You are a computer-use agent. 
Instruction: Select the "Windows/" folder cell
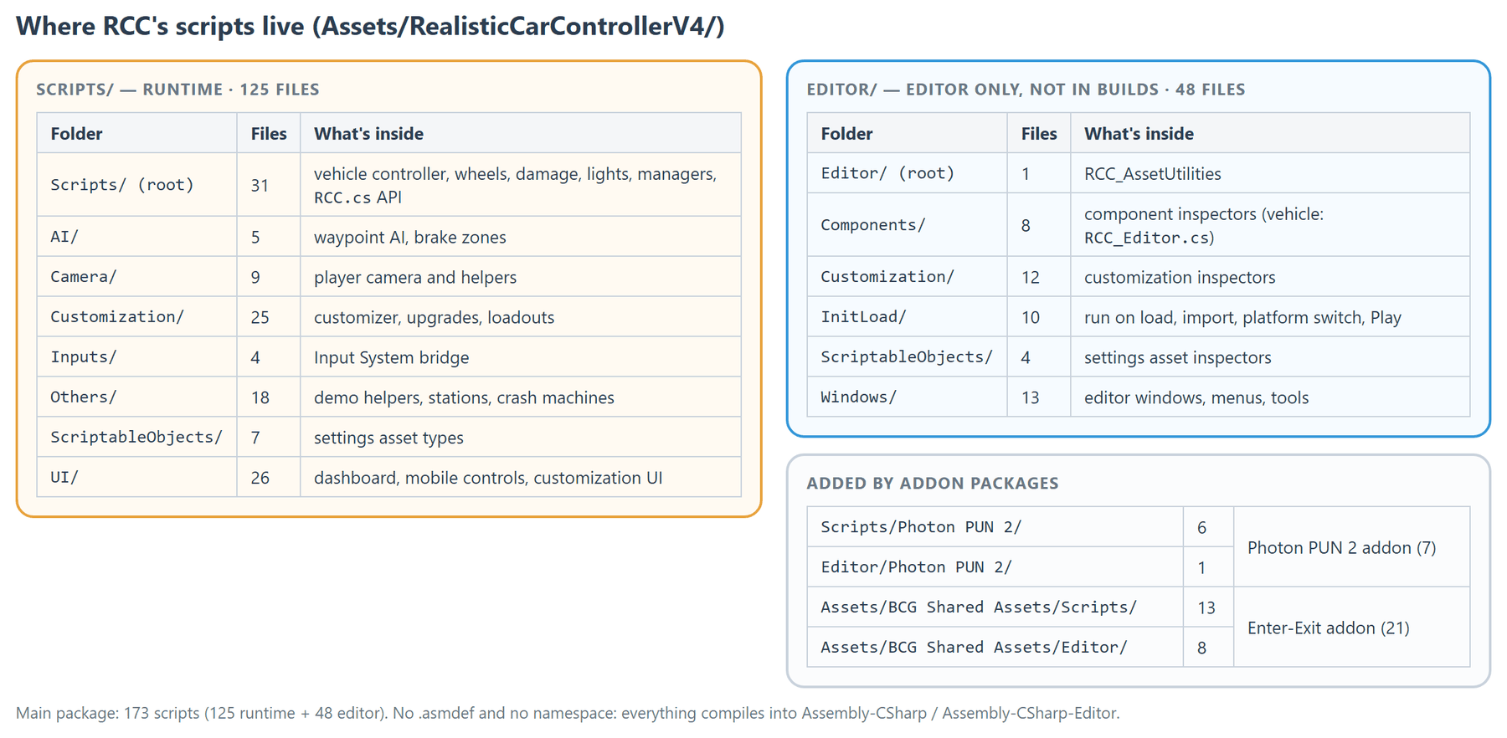[908, 397]
